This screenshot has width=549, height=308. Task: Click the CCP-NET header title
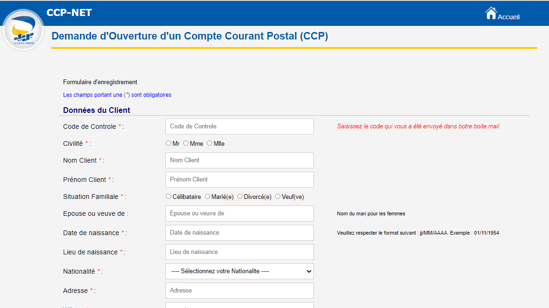69,13
